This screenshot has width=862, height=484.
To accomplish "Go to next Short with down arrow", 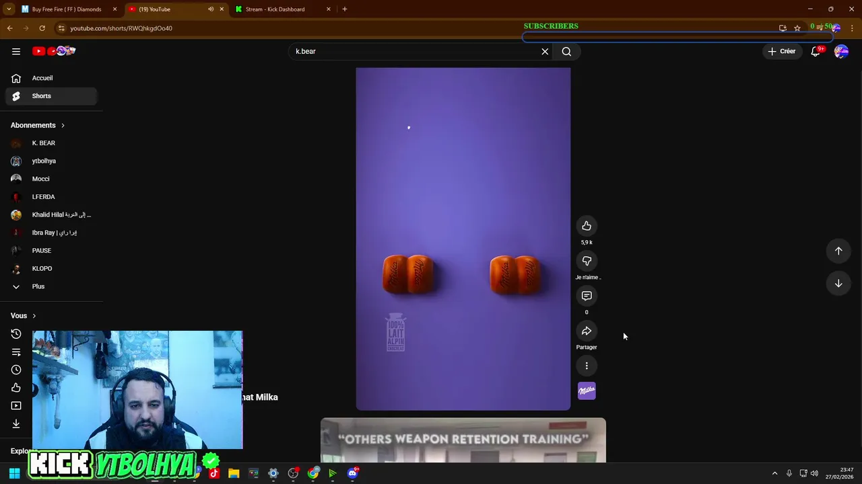I will [838, 284].
